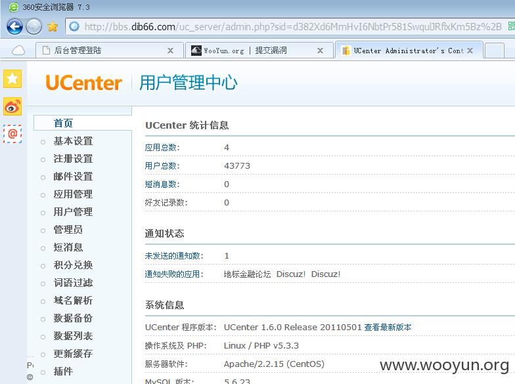Go to 用户管理 in the sidebar
This screenshot has width=515, height=384.
point(73,212)
